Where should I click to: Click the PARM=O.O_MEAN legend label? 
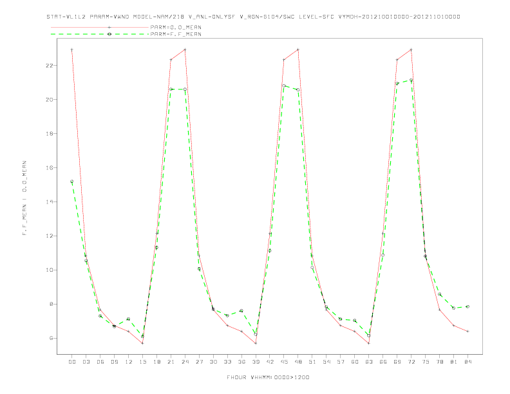pyautogui.click(x=176, y=27)
